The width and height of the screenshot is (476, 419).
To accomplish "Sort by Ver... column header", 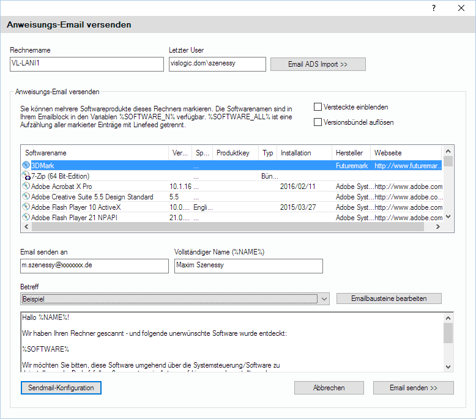I will [180, 152].
